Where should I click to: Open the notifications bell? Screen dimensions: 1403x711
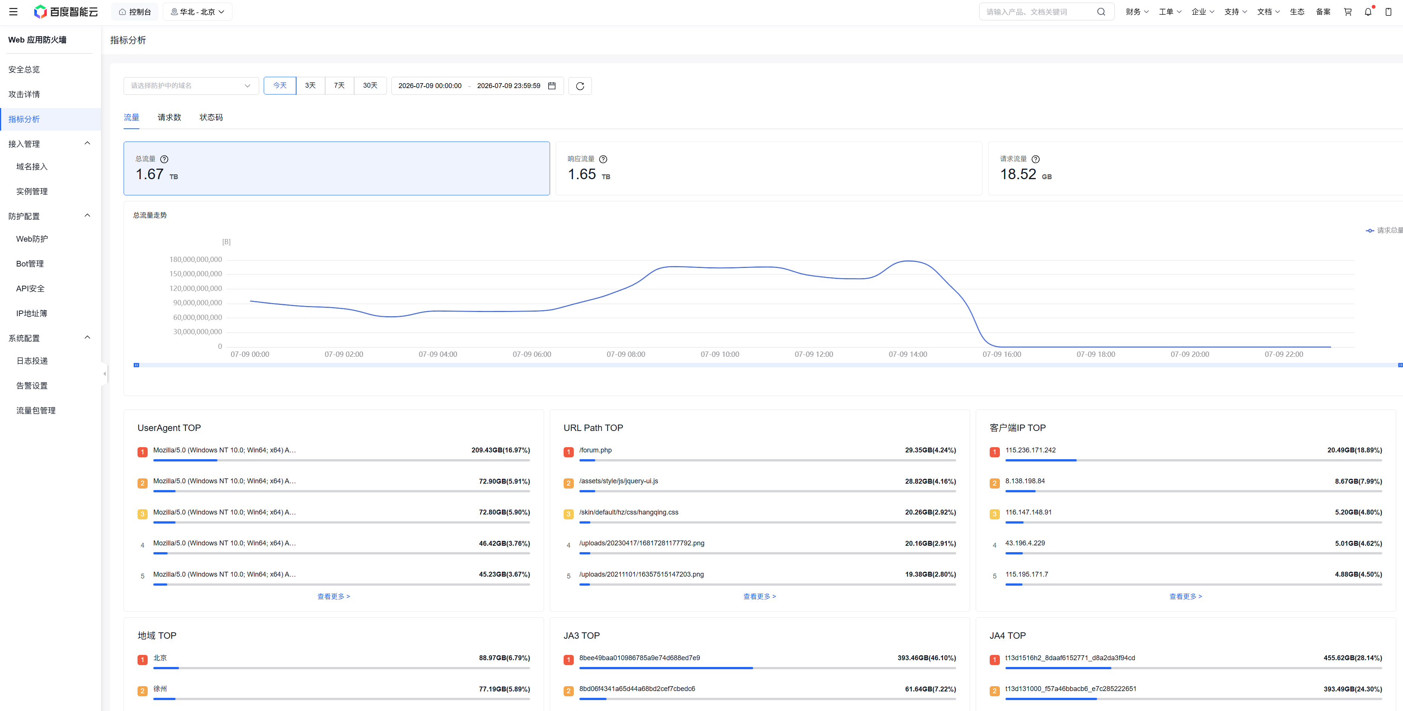(x=1368, y=11)
